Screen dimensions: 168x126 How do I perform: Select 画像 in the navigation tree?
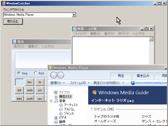pyautogui.click(x=62, y=122)
